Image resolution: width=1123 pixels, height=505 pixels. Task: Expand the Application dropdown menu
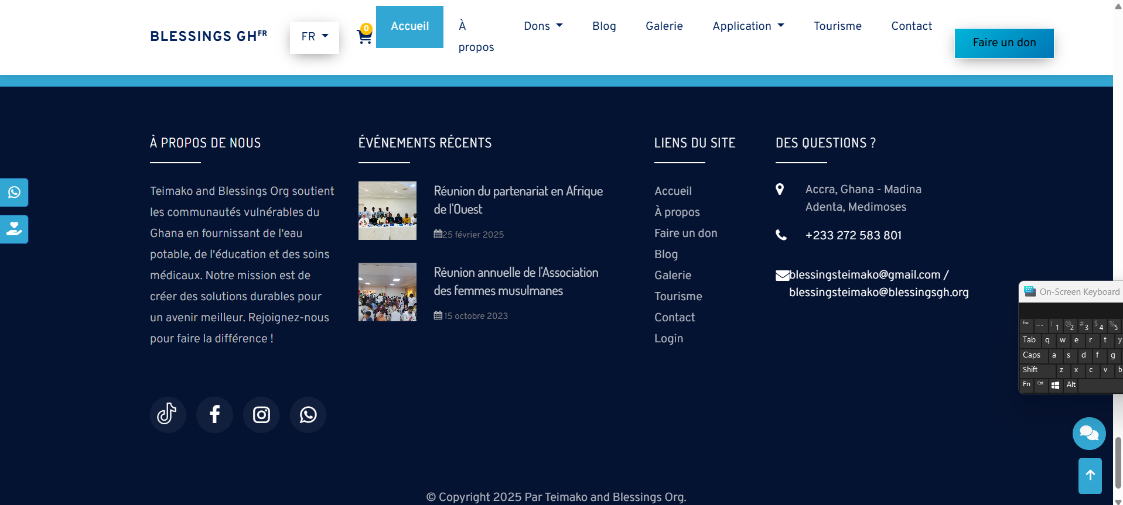pyautogui.click(x=748, y=26)
